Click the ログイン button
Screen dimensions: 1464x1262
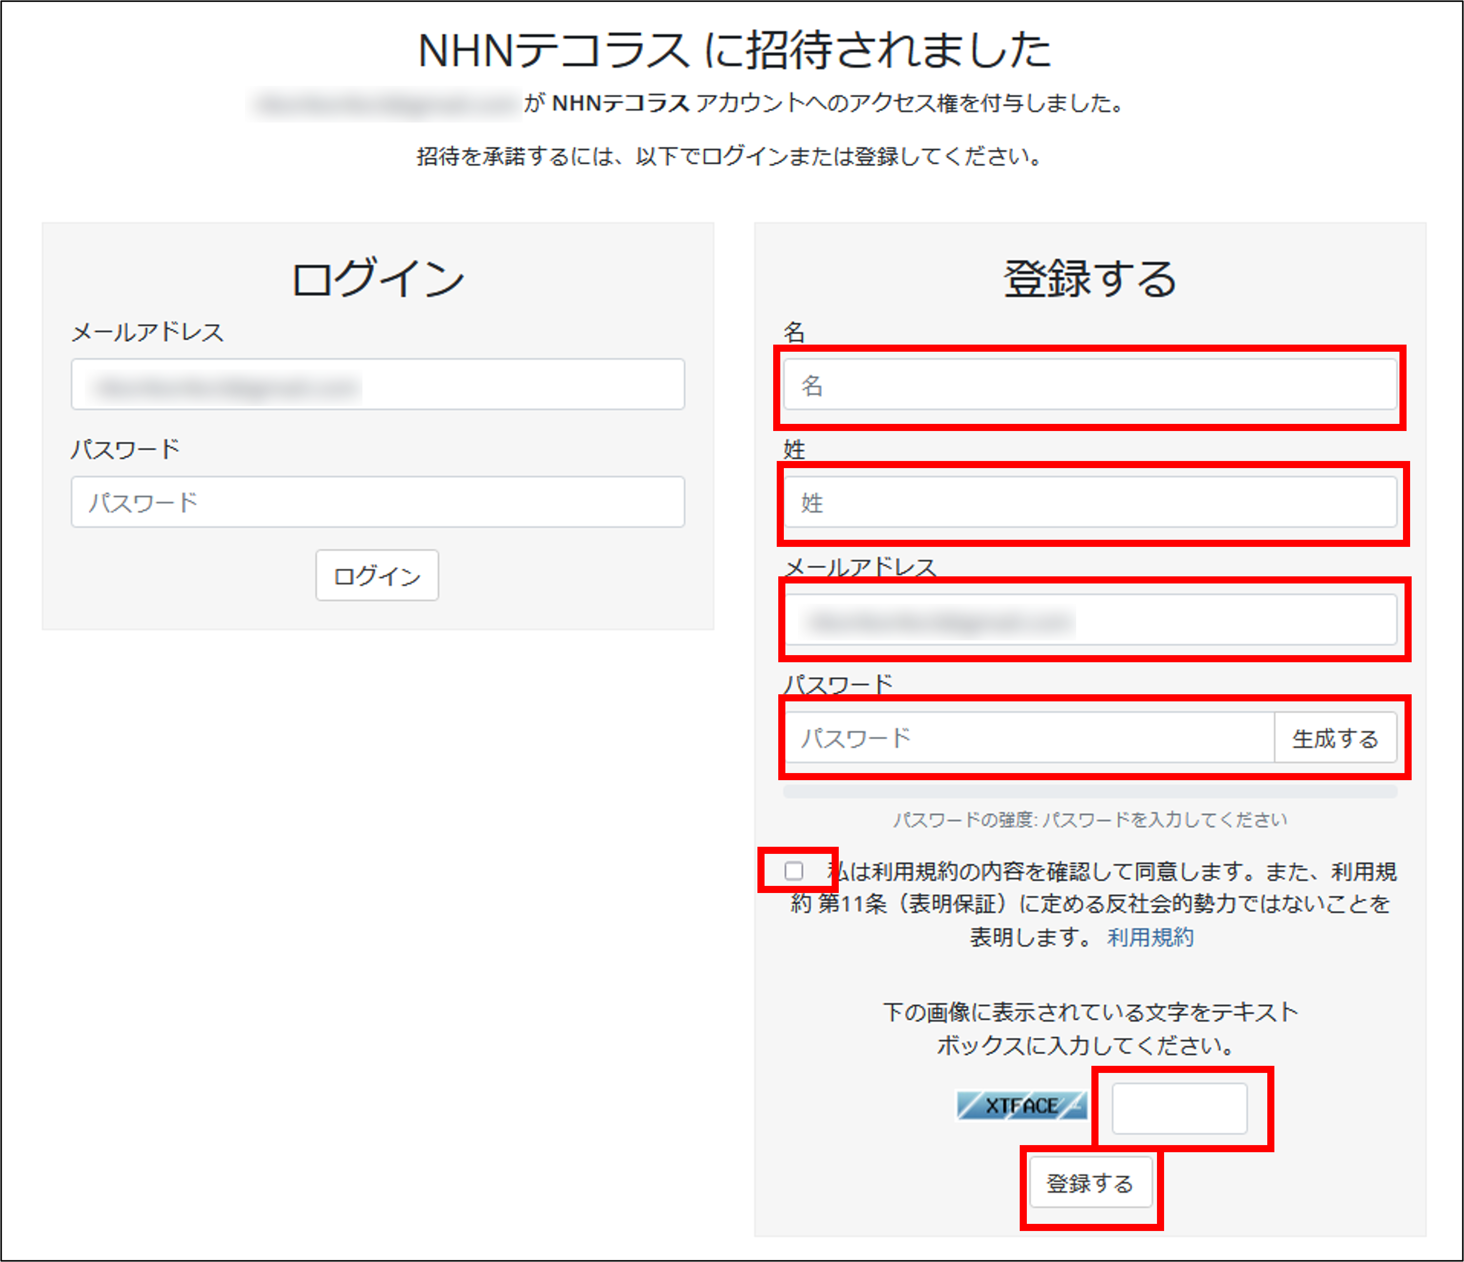(377, 575)
